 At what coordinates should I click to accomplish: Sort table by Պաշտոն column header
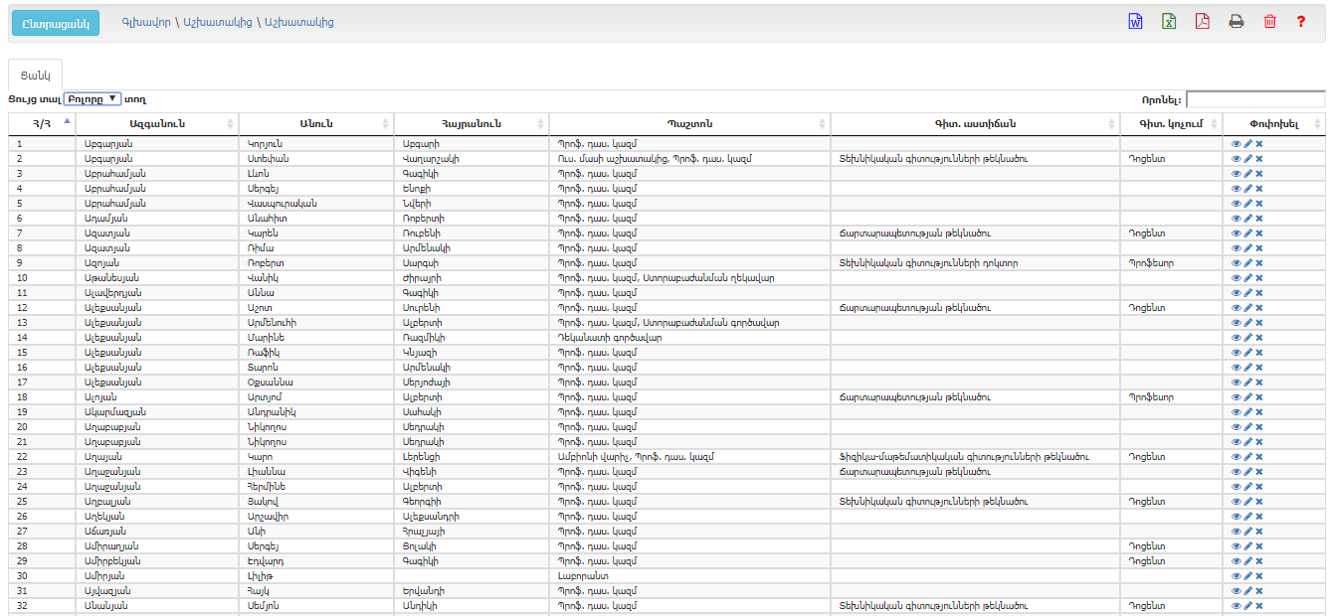(688, 123)
